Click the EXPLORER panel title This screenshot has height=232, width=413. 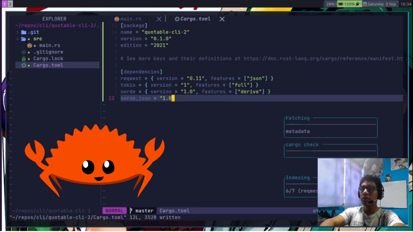coord(54,19)
